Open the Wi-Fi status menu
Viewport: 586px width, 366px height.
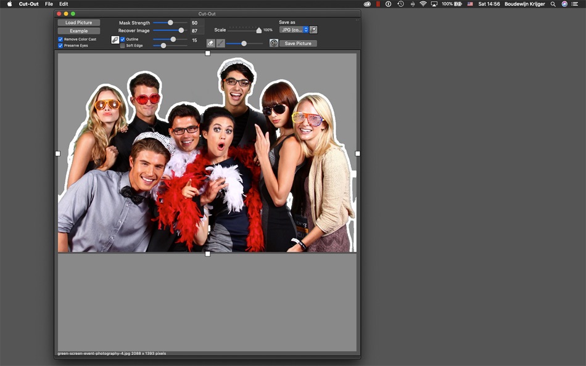pyautogui.click(x=423, y=4)
